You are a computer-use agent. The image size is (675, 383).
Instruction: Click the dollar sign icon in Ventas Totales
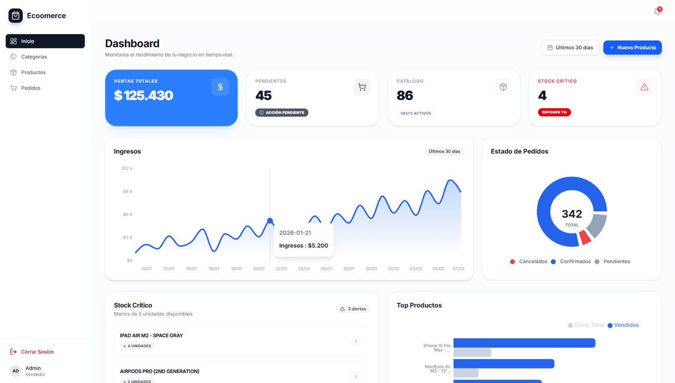click(220, 87)
